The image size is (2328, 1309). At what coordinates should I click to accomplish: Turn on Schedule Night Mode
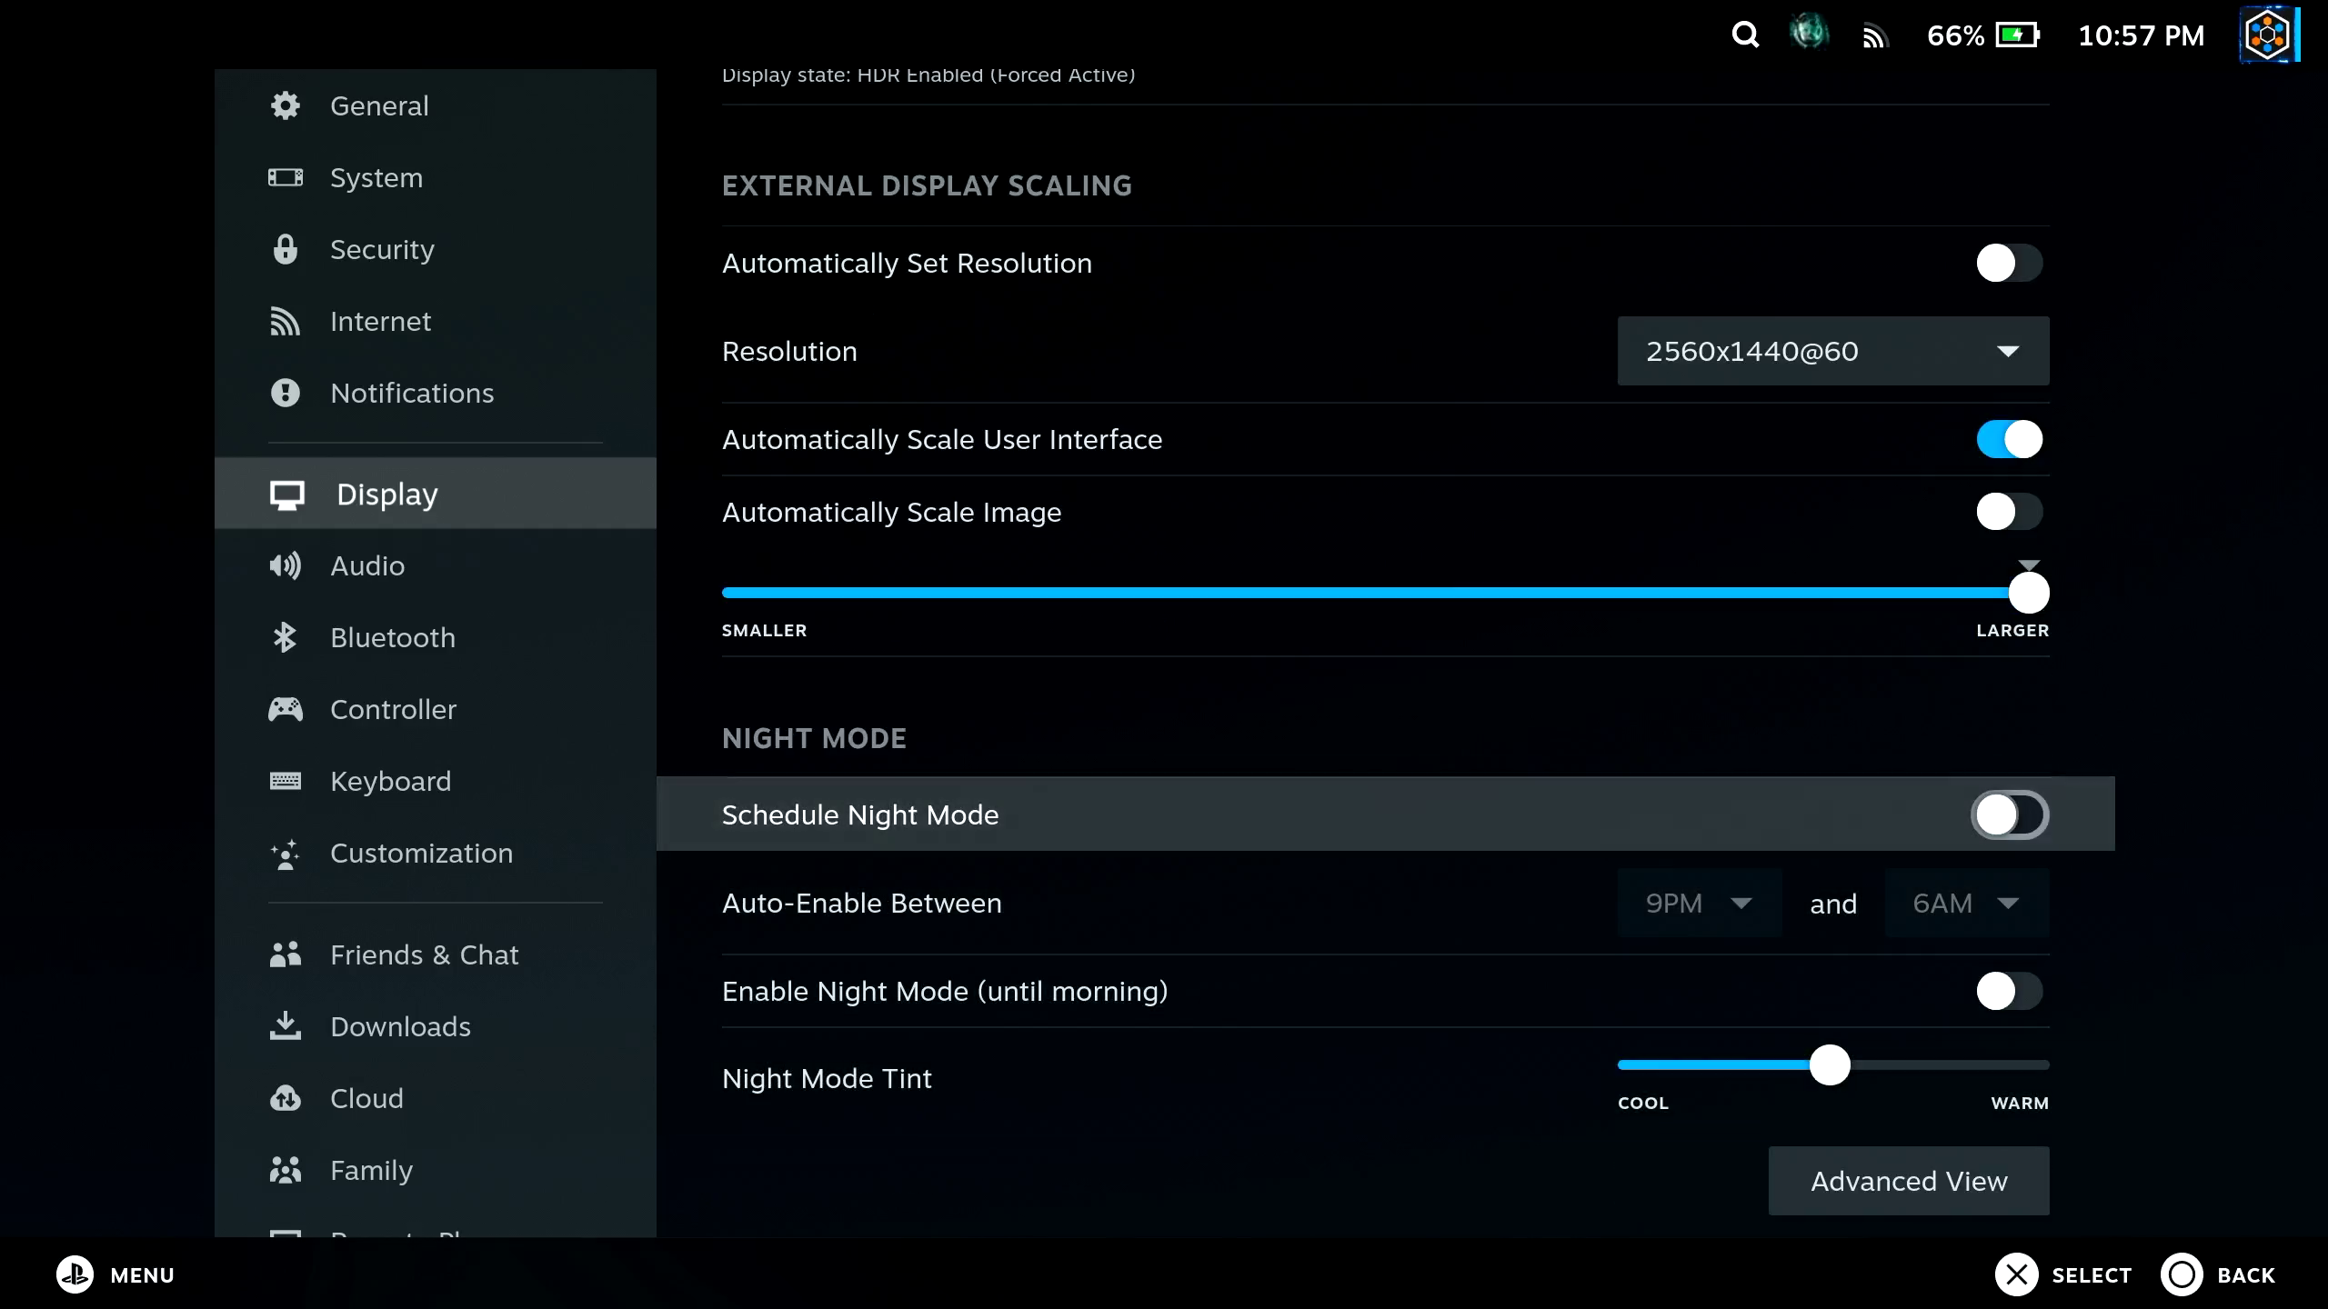pos(2009,815)
